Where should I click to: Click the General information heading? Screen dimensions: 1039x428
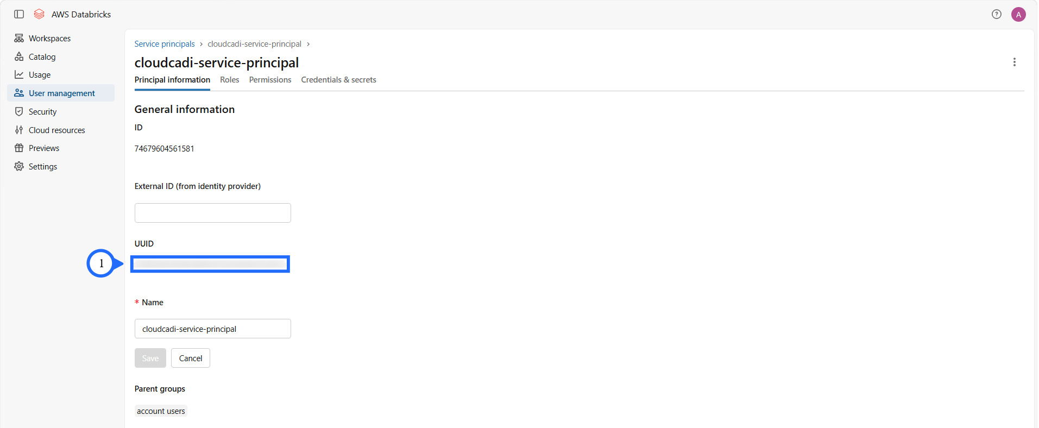point(185,109)
